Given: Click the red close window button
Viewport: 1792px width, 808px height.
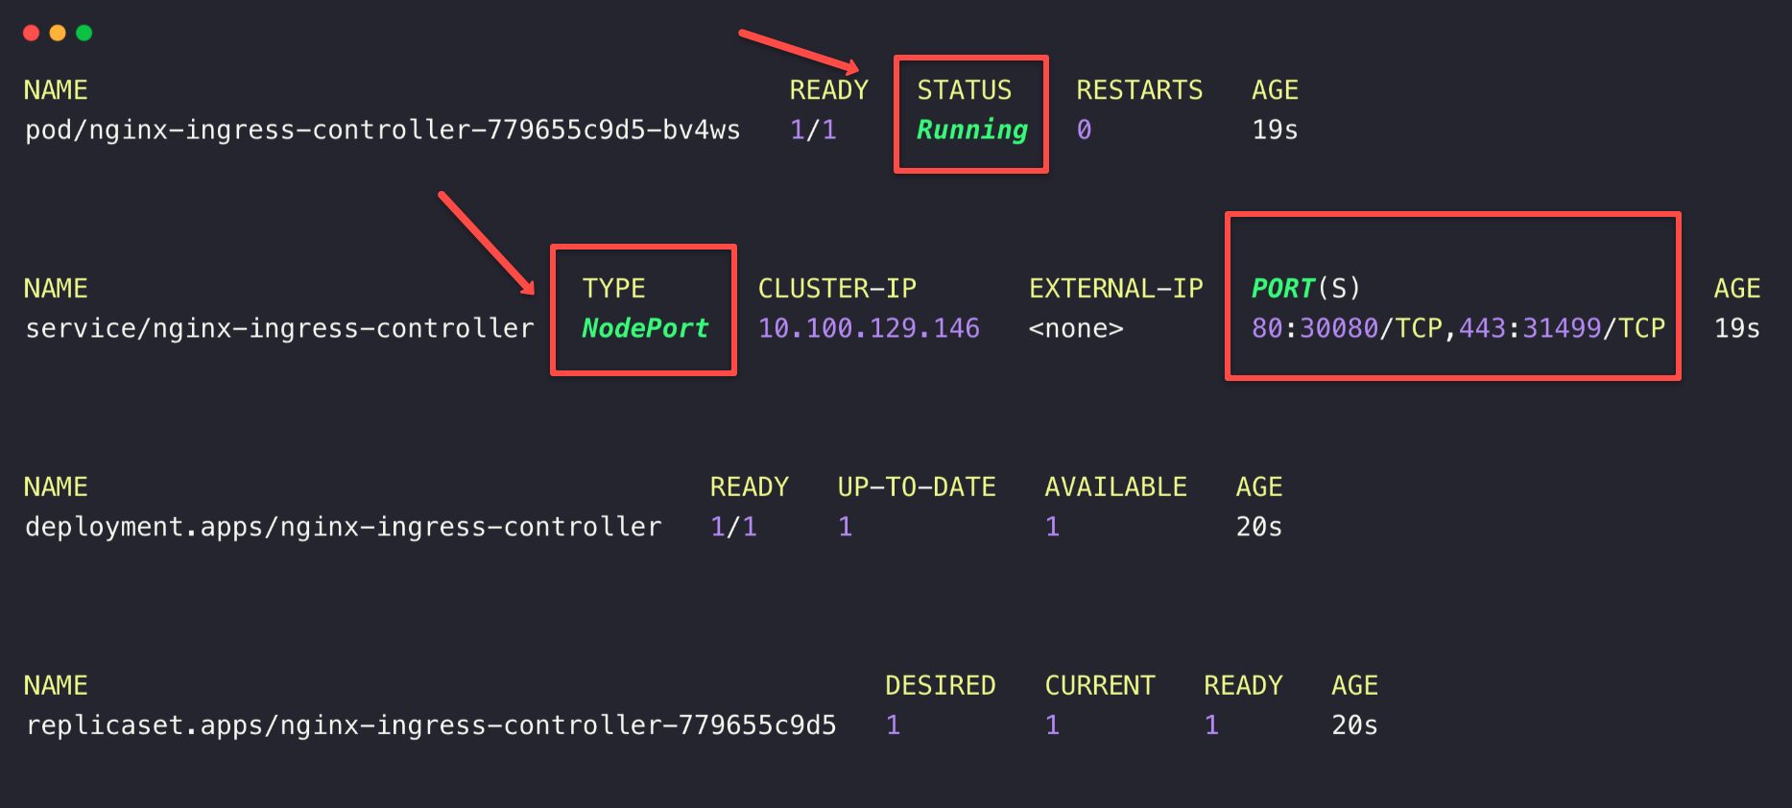Looking at the screenshot, I should pyautogui.click(x=31, y=33).
